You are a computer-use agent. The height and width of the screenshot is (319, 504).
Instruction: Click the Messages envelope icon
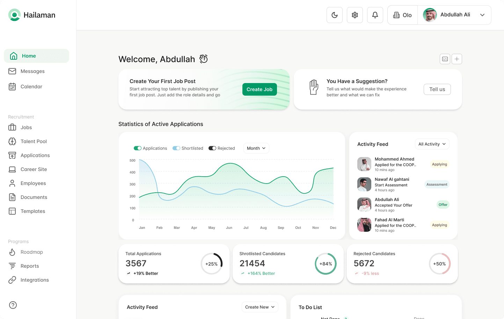pyautogui.click(x=12, y=71)
